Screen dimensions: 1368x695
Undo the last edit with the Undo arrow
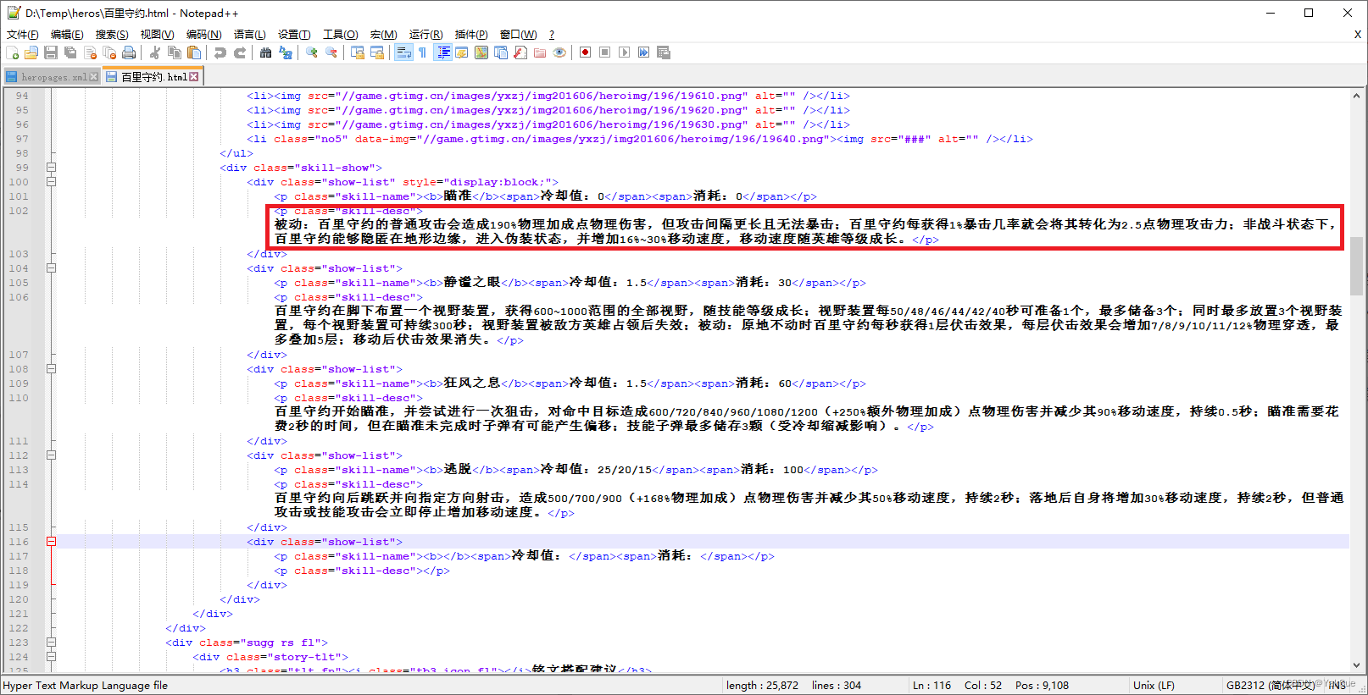pyautogui.click(x=220, y=52)
